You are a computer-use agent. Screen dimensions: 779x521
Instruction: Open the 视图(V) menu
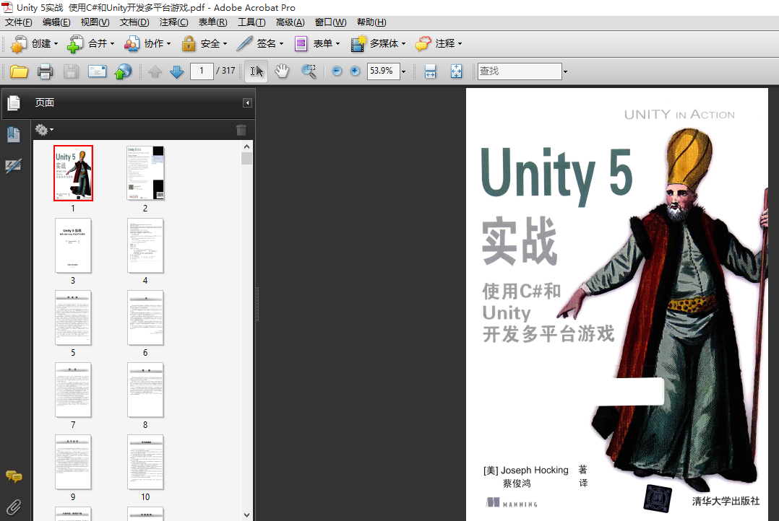click(95, 22)
